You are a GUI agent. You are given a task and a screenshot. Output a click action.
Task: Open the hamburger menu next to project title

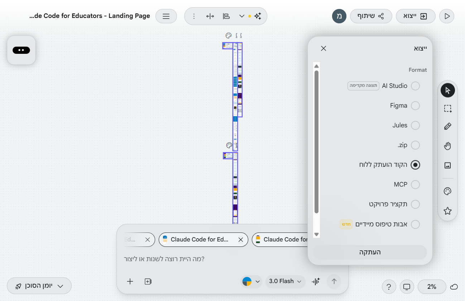[x=166, y=16]
